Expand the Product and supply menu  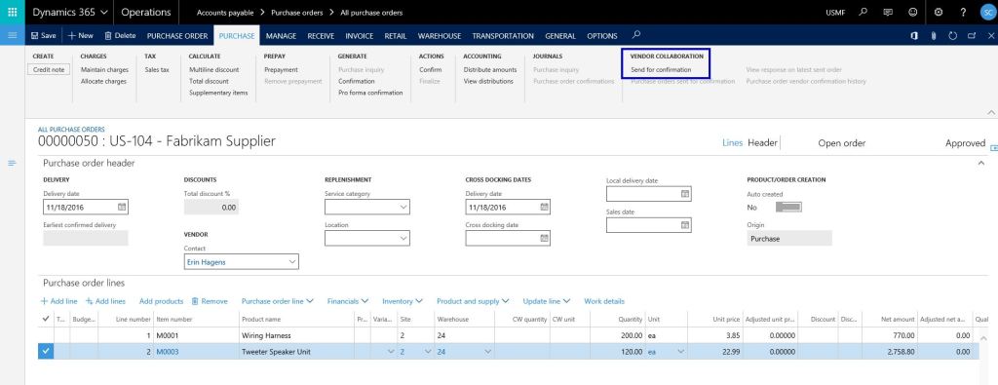point(473,301)
